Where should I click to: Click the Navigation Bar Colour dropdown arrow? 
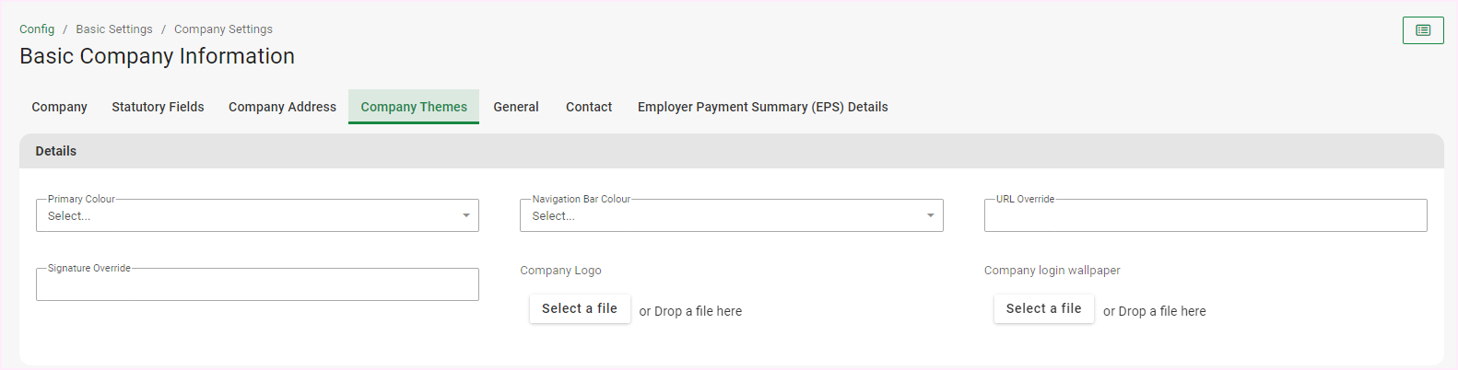pos(931,216)
